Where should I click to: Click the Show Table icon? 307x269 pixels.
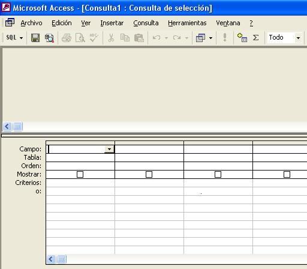click(242, 38)
